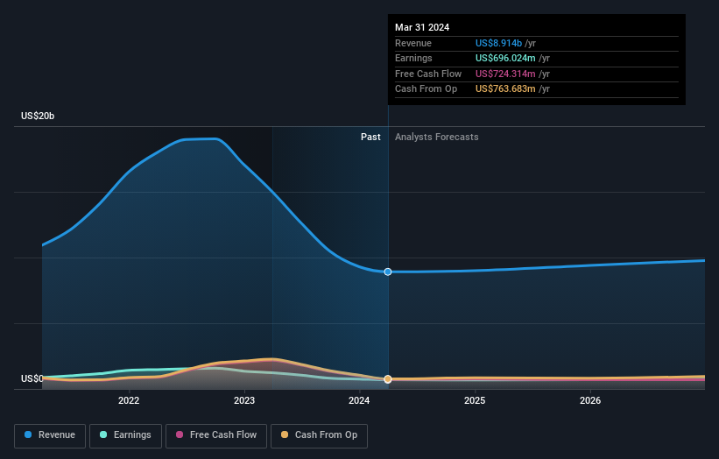This screenshot has width=719, height=459.
Task: Click the 'Free Cash Flow' label in tooltip
Action: pos(428,74)
